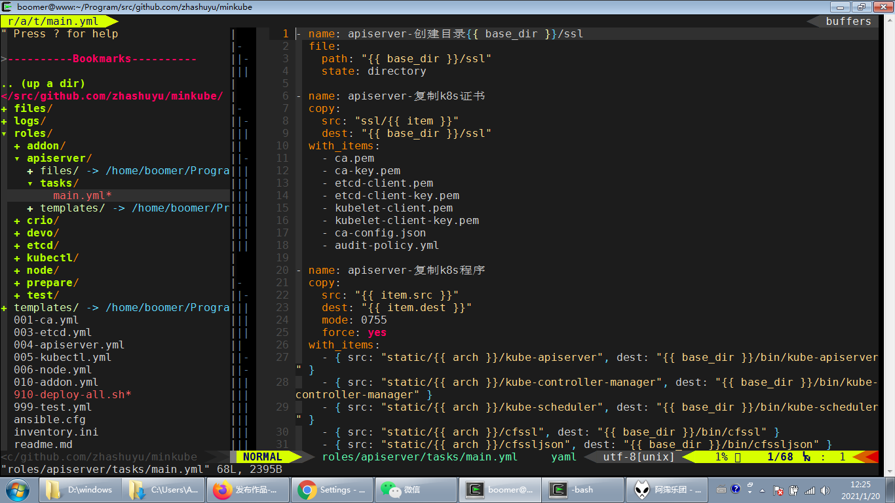This screenshot has height=503, width=895.
Task: Open the WeChat taskbar app
Action: pyautogui.click(x=415, y=489)
